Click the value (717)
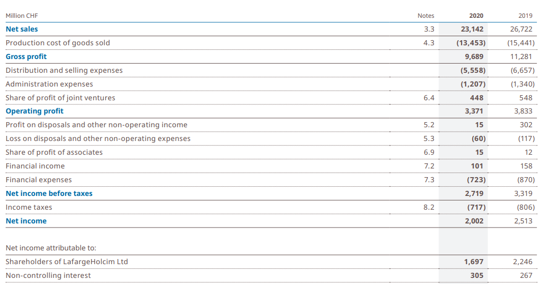Screen dimensions: 546x284 [476, 207]
